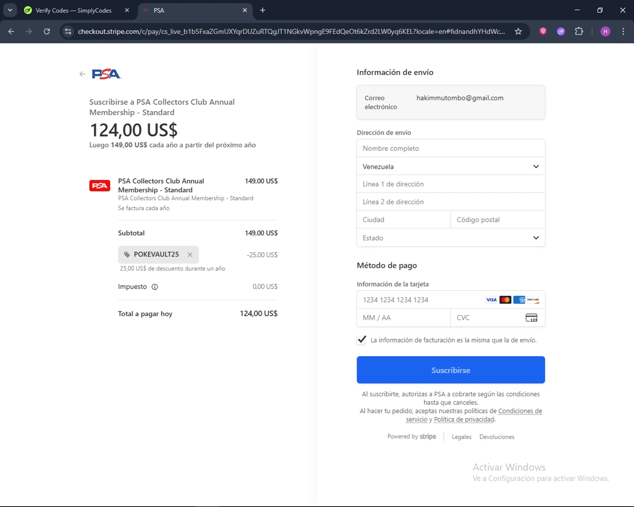The height and width of the screenshot is (507, 634).
Task: Go back using the arrow beside PSA logo
Action: (82, 74)
